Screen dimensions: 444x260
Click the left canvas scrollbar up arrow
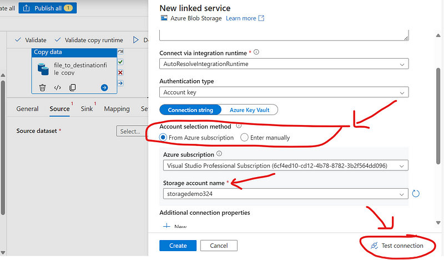(3, 75)
